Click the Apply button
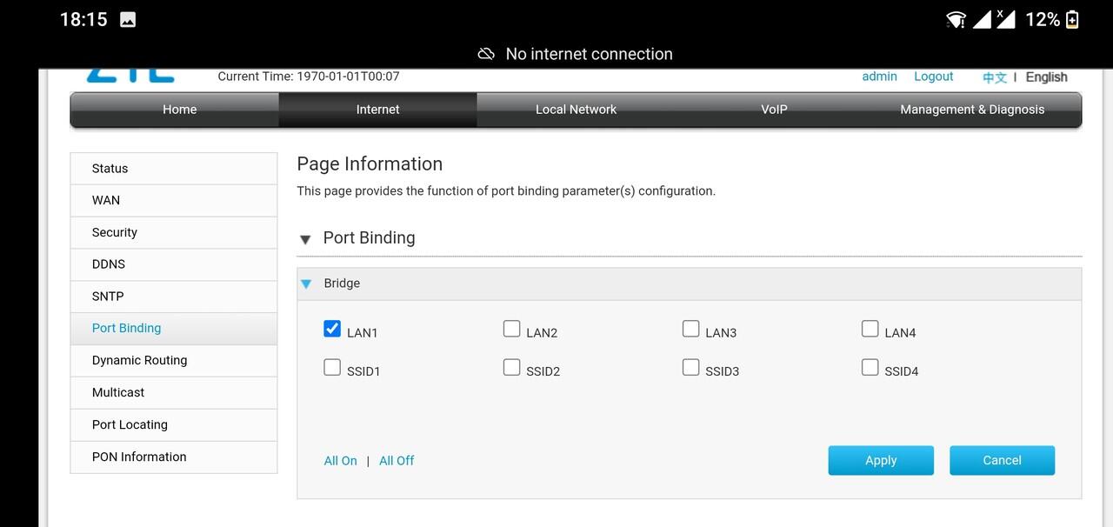Viewport: 1113px width, 527px height. point(881,460)
